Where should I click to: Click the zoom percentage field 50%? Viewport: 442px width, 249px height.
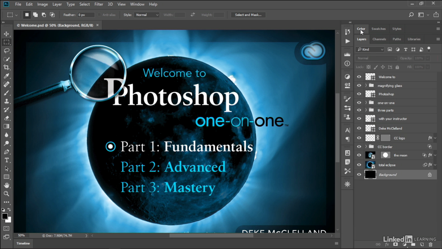pos(21,236)
